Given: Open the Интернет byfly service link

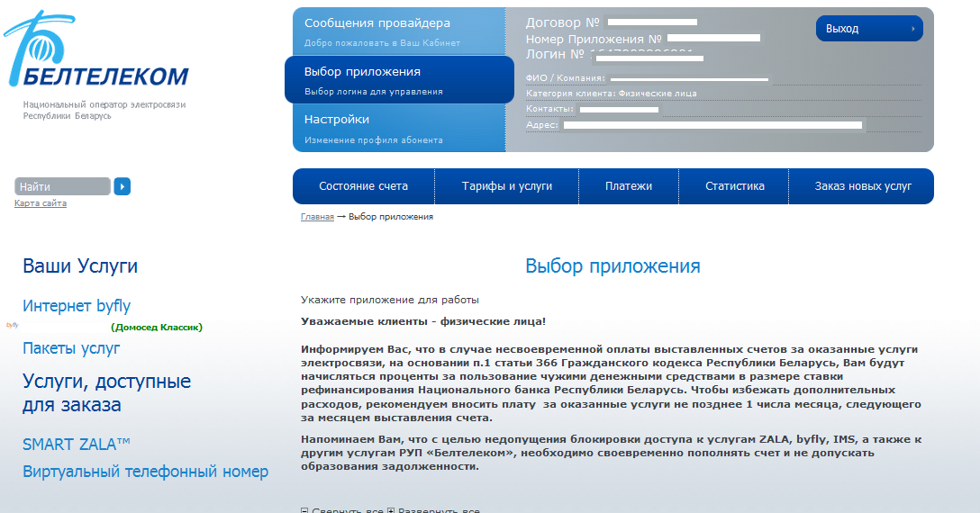Looking at the screenshot, I should [77, 306].
